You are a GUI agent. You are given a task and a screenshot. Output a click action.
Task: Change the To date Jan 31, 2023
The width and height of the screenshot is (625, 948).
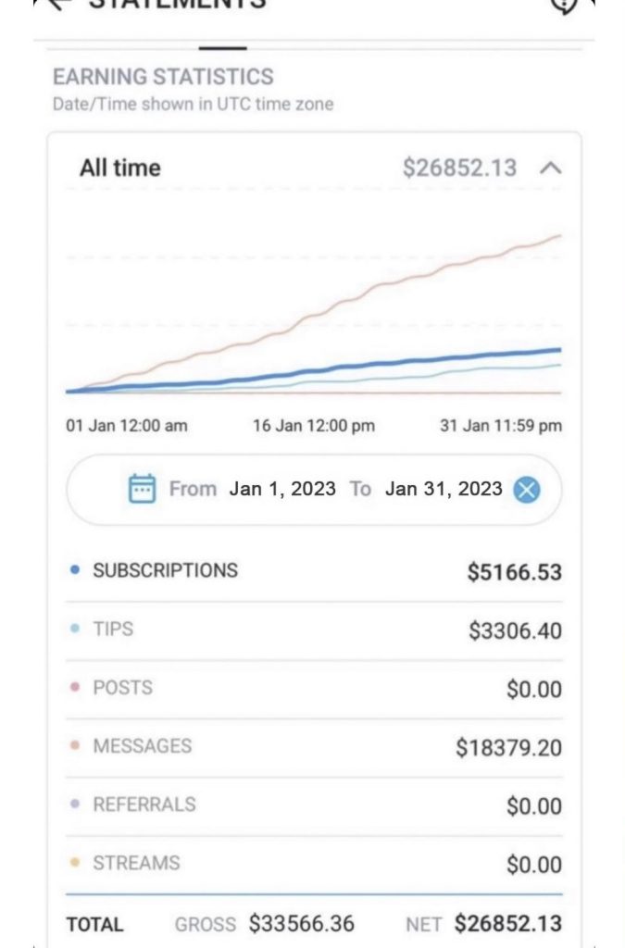pyautogui.click(x=444, y=489)
